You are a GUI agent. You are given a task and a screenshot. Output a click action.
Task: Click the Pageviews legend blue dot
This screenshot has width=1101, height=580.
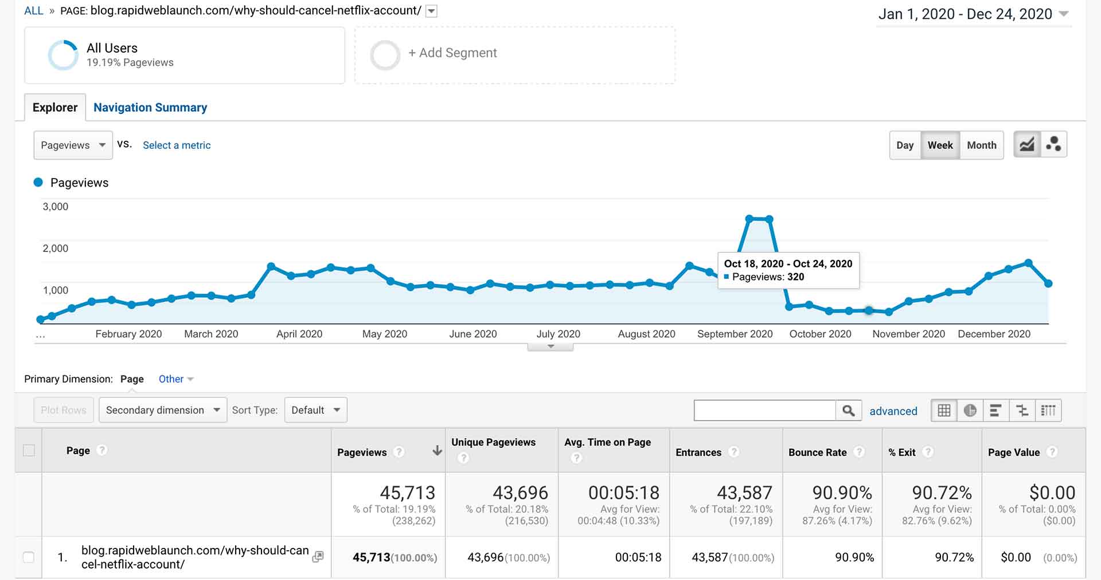tap(38, 182)
